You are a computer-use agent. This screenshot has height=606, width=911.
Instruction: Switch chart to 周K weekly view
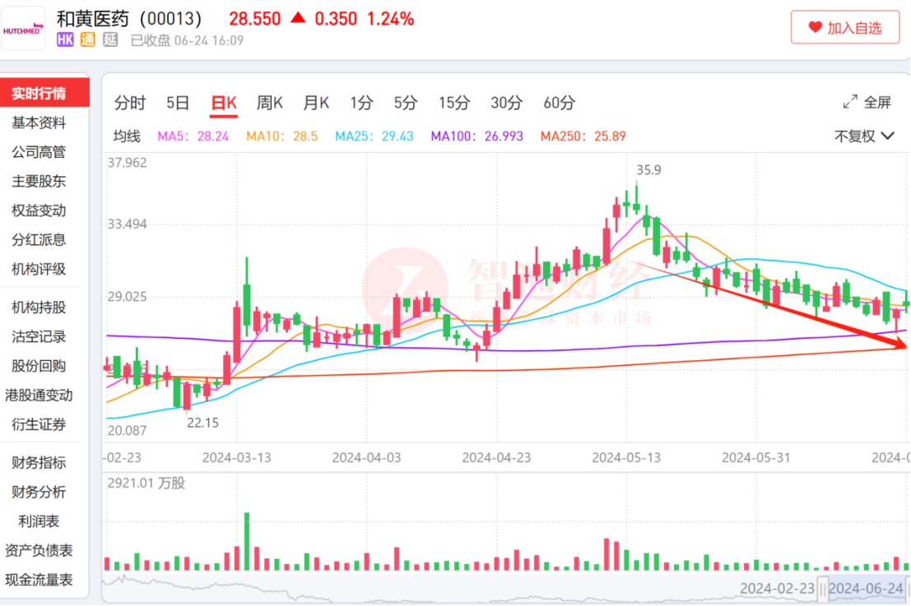click(269, 103)
